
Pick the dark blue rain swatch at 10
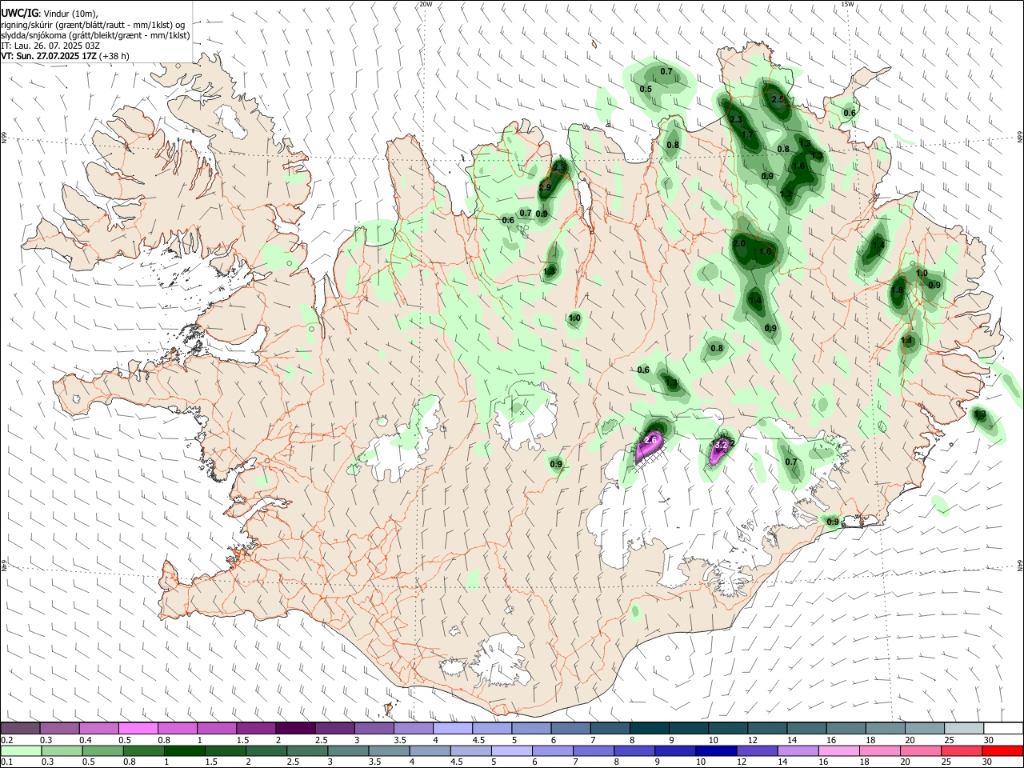716,751
